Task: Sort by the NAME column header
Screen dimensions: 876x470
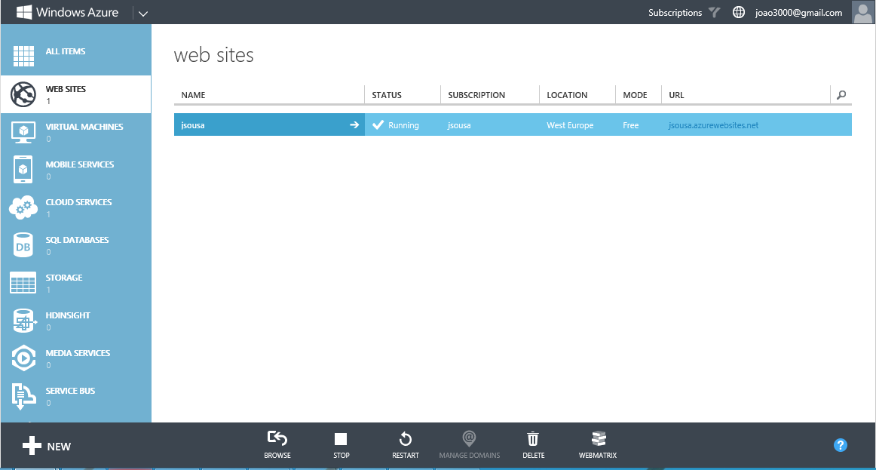Action: click(193, 95)
